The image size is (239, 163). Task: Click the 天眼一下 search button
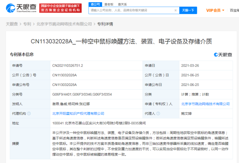point(188,10)
